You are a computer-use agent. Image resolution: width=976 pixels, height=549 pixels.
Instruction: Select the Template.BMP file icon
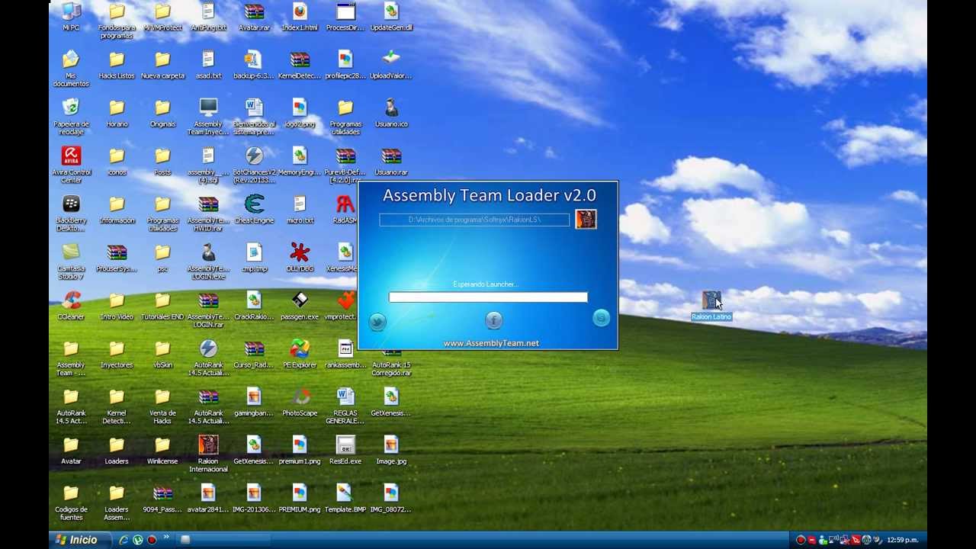[x=345, y=497]
